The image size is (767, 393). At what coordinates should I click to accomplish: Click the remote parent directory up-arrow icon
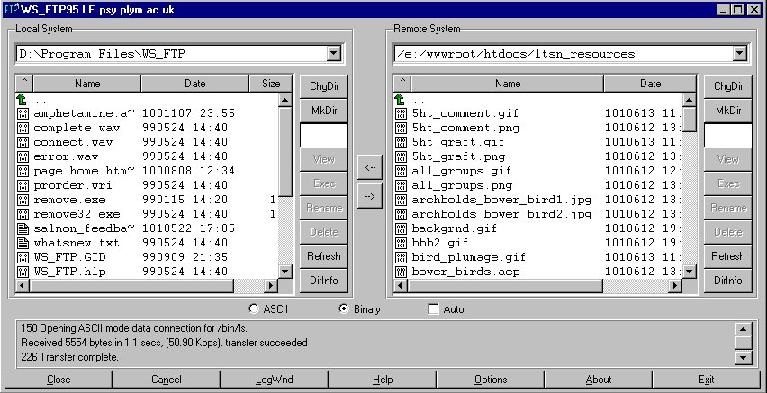click(401, 100)
